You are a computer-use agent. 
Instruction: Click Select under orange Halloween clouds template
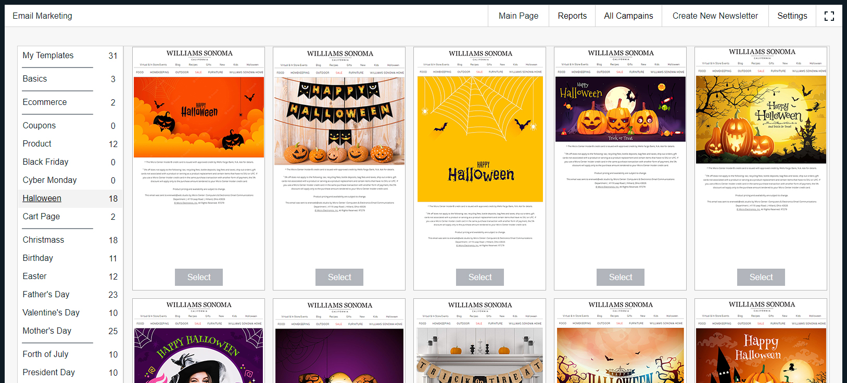click(199, 278)
